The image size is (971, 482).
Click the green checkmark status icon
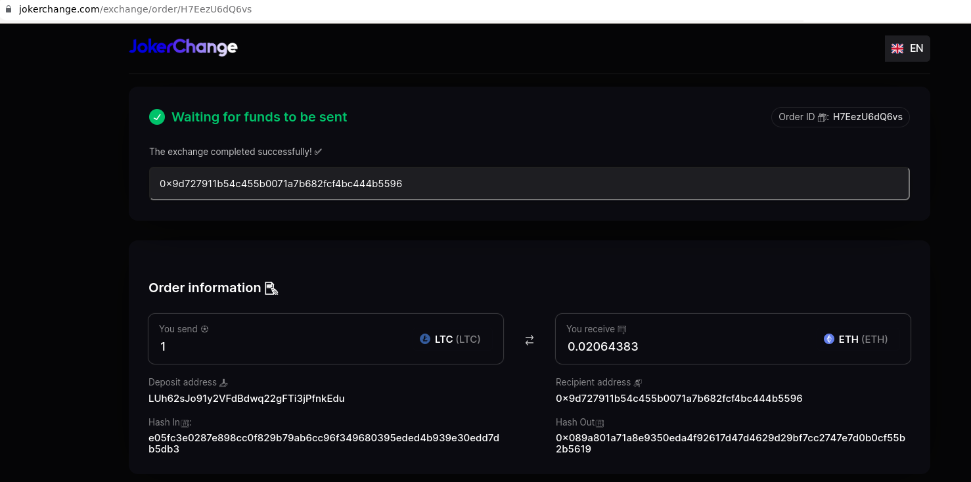(x=157, y=117)
